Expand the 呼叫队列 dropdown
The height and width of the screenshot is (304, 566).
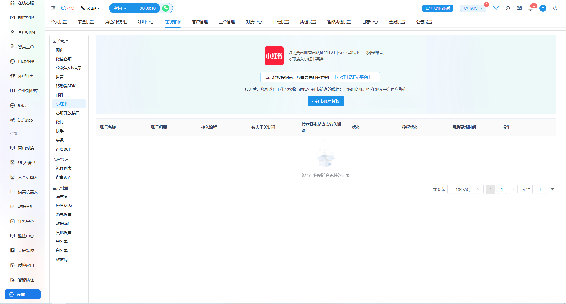473,8
